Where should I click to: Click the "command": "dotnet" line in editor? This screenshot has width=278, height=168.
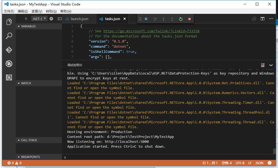tap(109, 47)
